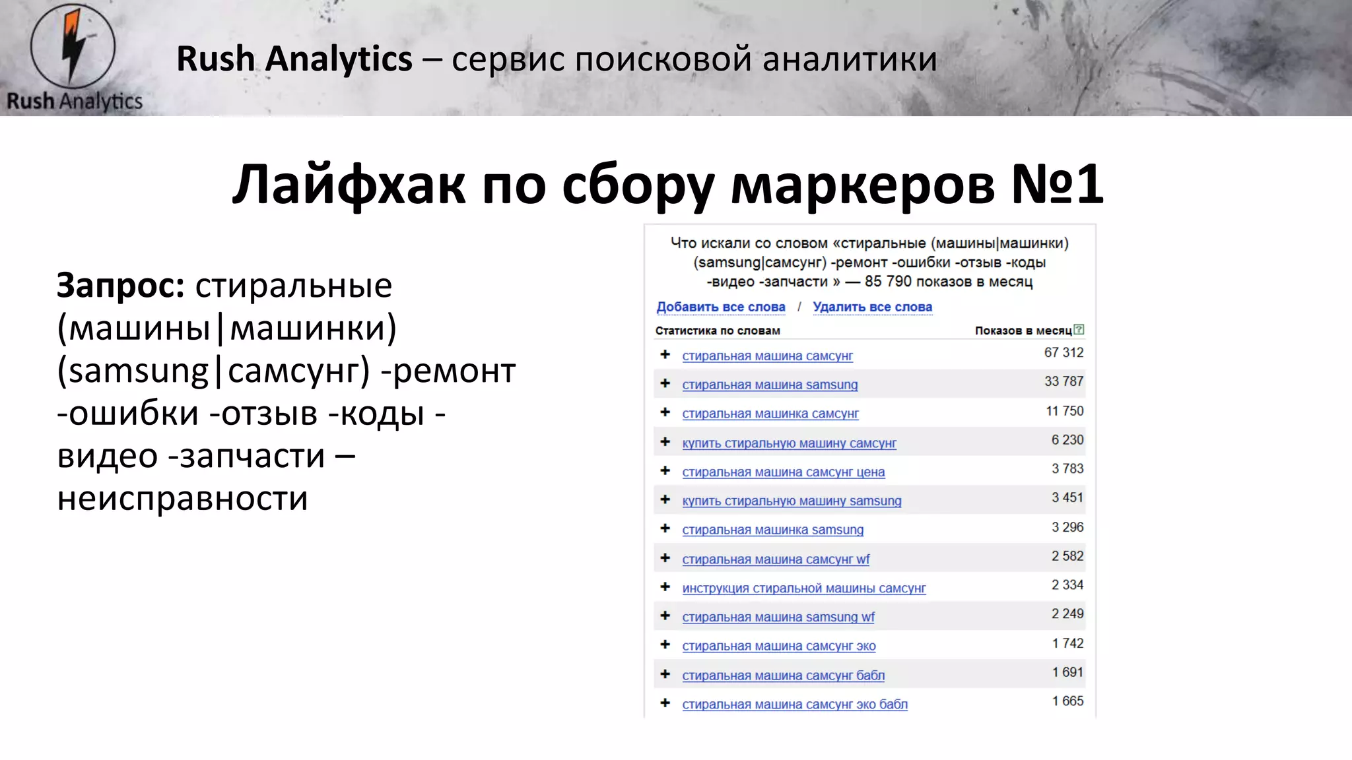Viewport: 1352px width, 760px height.
Task: Open link 'стиральная машинка самсунг'
Action: coord(770,414)
